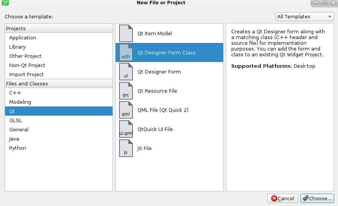Close the New File or Project dialog
338x206 pixels.
333,3
